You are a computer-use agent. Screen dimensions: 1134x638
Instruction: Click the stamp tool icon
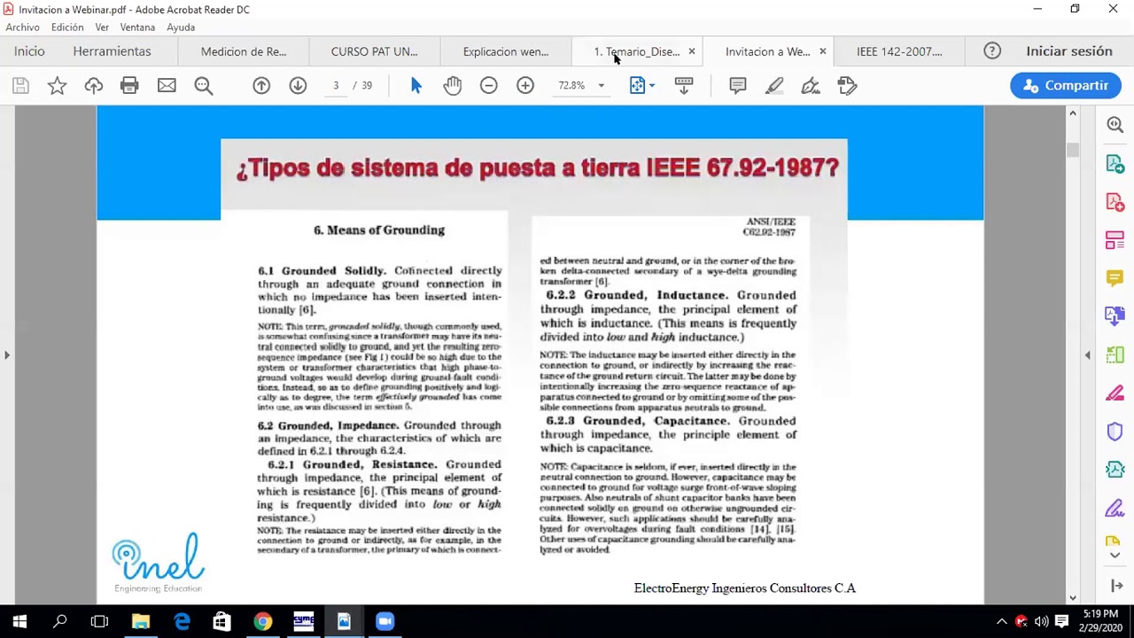click(847, 86)
